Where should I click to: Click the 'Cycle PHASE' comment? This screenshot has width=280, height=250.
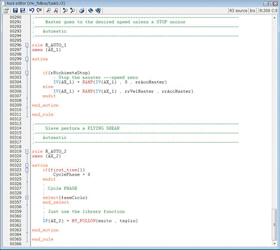[x=63, y=189]
